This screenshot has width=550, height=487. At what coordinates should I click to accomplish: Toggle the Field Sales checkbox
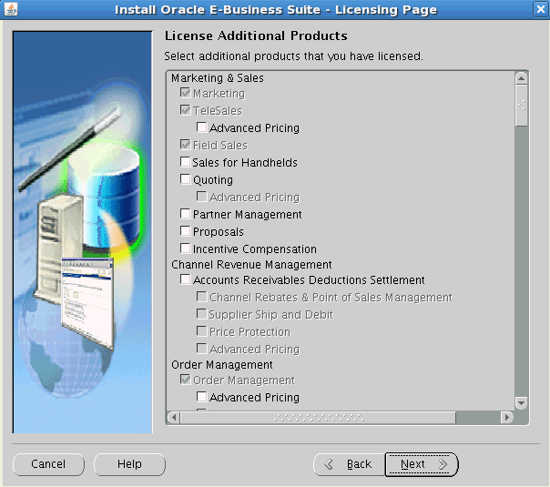coord(185,145)
